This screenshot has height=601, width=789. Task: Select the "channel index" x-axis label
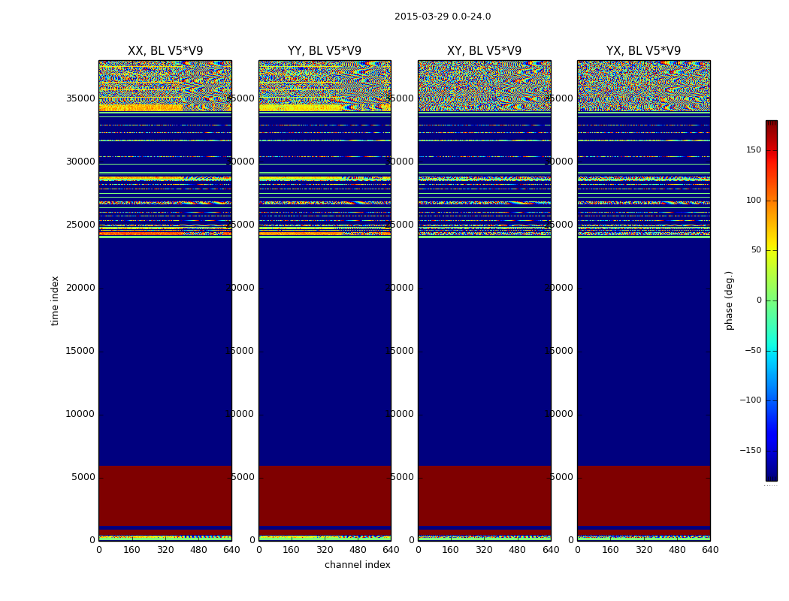point(358,565)
